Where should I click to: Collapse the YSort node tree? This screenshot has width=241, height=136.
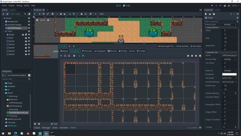tap(4, 31)
